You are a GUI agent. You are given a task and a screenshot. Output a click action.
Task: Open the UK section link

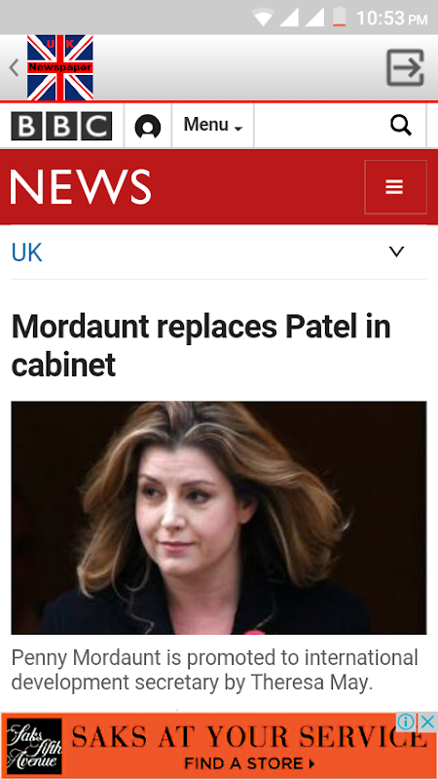[27, 253]
